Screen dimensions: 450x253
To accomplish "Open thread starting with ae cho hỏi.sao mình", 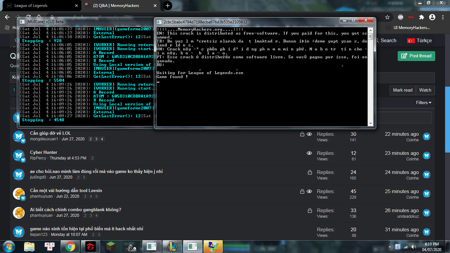I will pyautogui.click(x=96, y=171).
